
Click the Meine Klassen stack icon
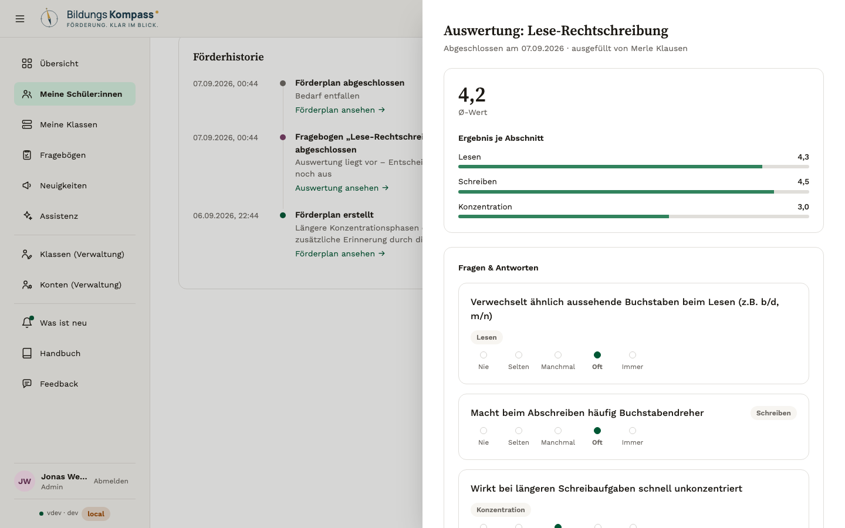click(x=27, y=124)
